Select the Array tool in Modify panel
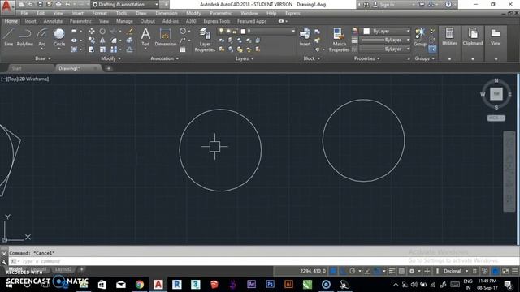Viewport: 520px width, 292px height. click(x=114, y=49)
